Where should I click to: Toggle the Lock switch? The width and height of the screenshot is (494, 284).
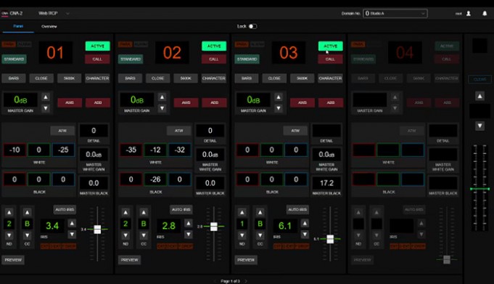[252, 26]
